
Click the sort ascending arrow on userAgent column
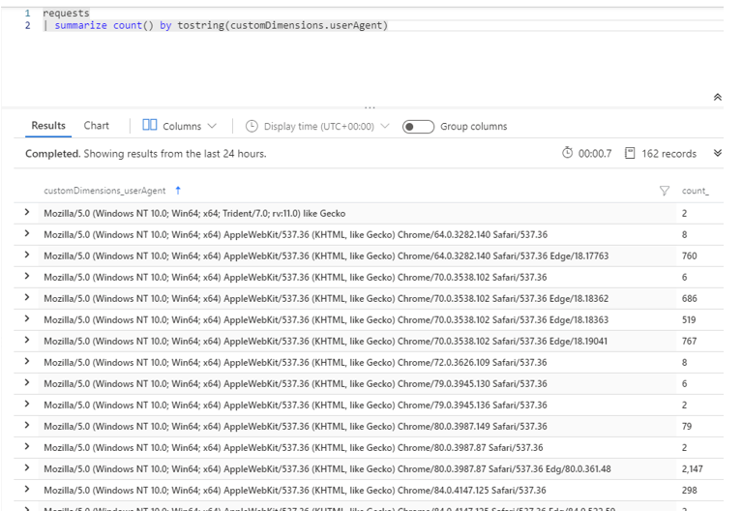pyautogui.click(x=178, y=191)
